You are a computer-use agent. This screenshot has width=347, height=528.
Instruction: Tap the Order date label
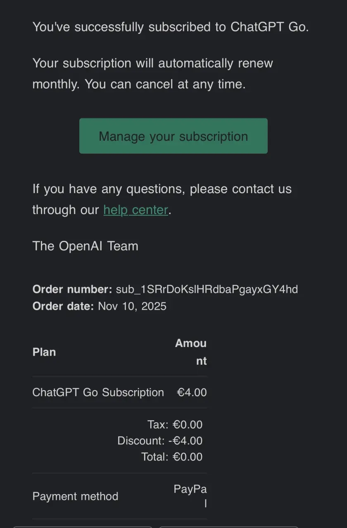[63, 306]
